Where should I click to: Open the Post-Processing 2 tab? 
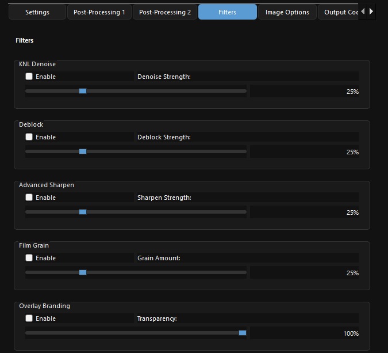[165, 12]
